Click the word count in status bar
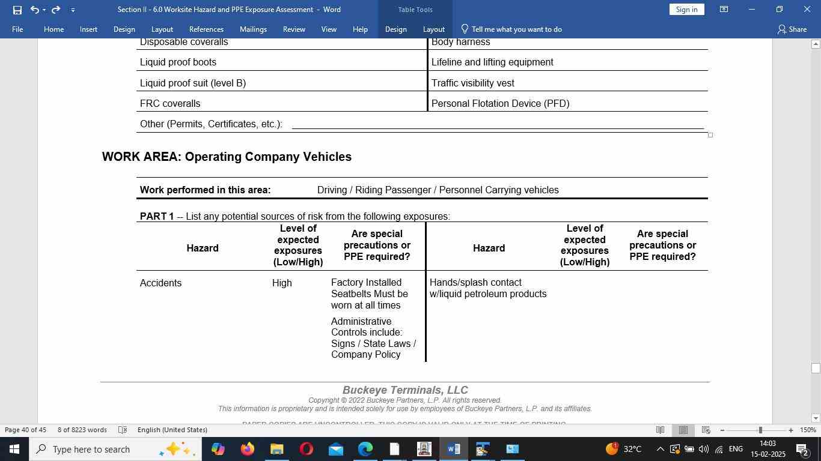Viewport: 821px width, 461px height. coord(82,430)
